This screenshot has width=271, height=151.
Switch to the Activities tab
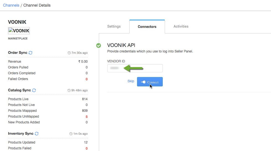[181, 27]
